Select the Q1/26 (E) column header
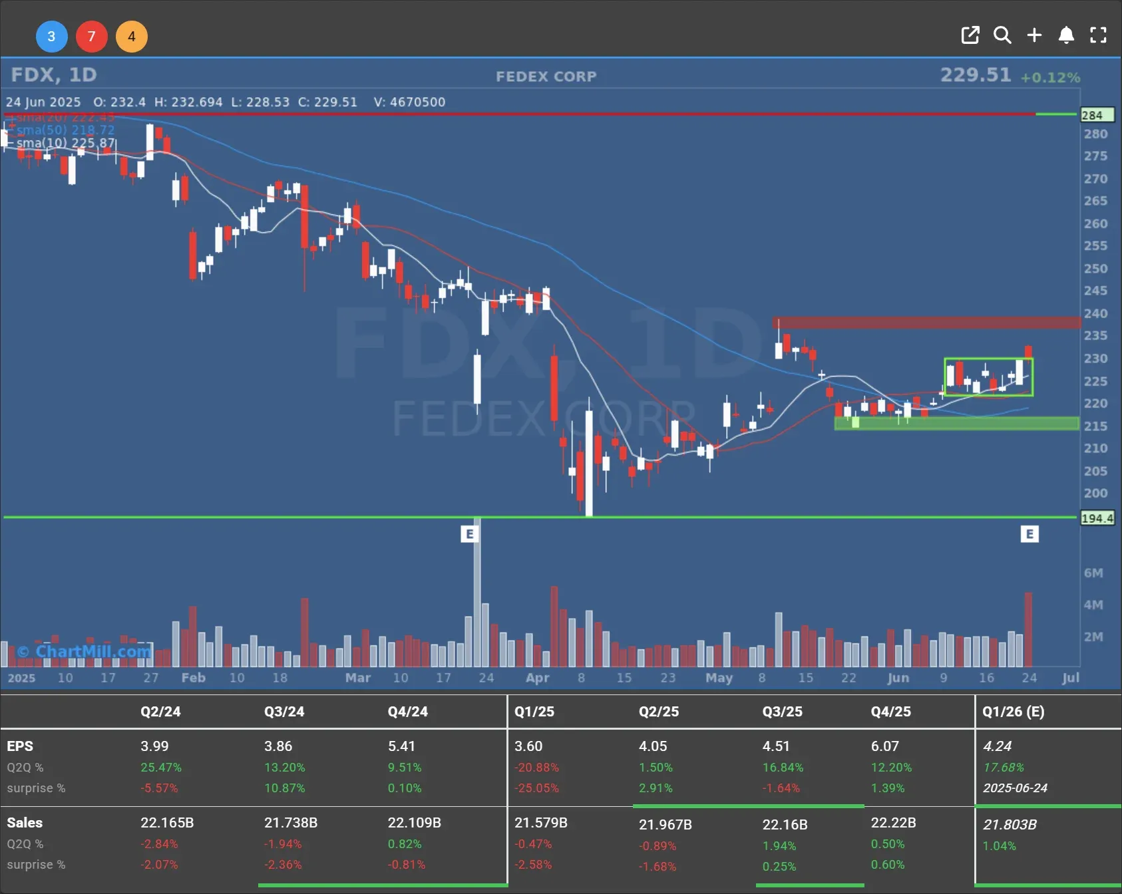 click(x=1014, y=712)
